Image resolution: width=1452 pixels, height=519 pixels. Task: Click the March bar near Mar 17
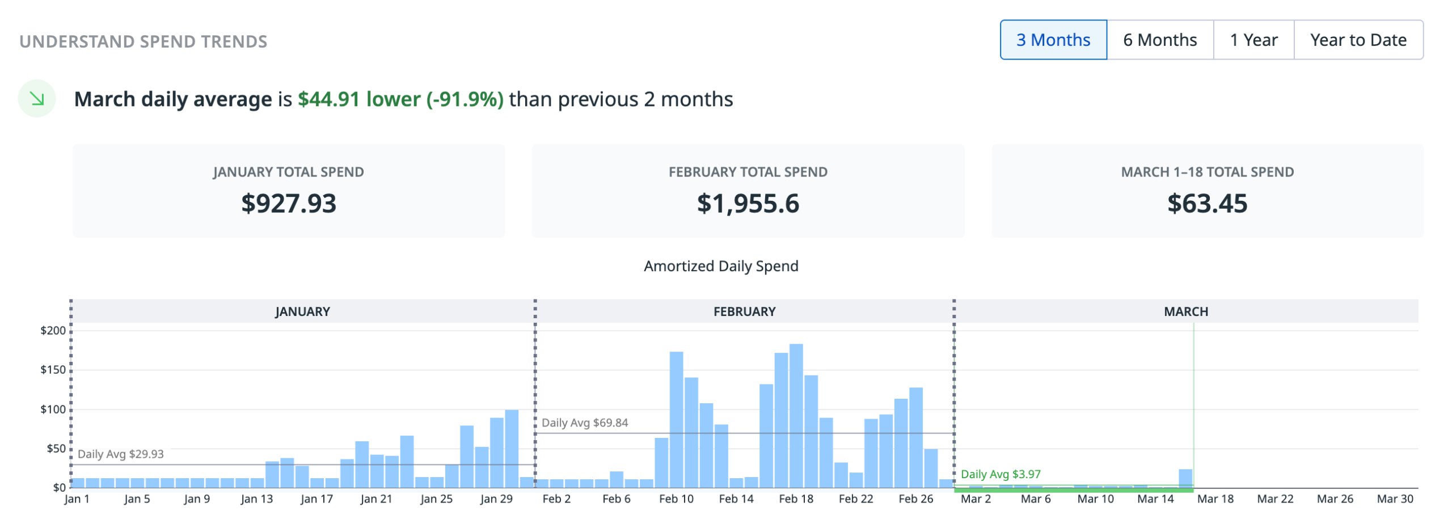[1185, 478]
